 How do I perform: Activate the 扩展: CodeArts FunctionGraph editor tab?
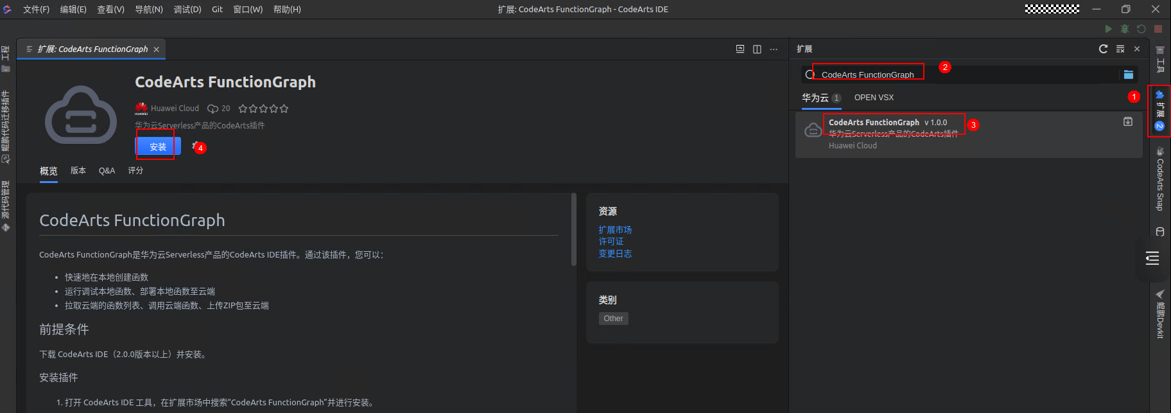(92, 49)
